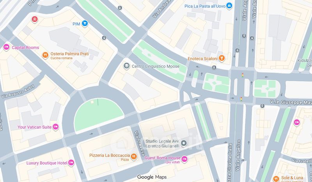The width and height of the screenshot is (312, 182).
Task: Open the Capital Rooms hotel marker
Action: pos(6,47)
